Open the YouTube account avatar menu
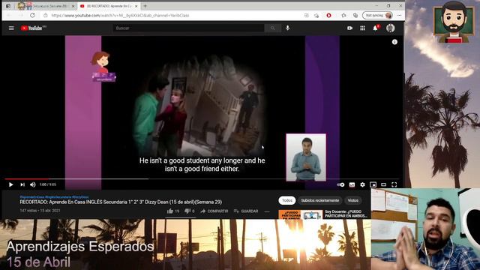Viewport: 480px width, 270px height. pos(390,28)
